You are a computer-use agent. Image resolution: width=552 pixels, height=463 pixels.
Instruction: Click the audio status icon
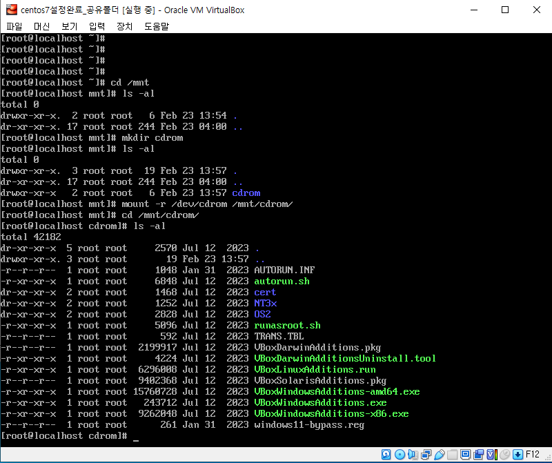413,455
